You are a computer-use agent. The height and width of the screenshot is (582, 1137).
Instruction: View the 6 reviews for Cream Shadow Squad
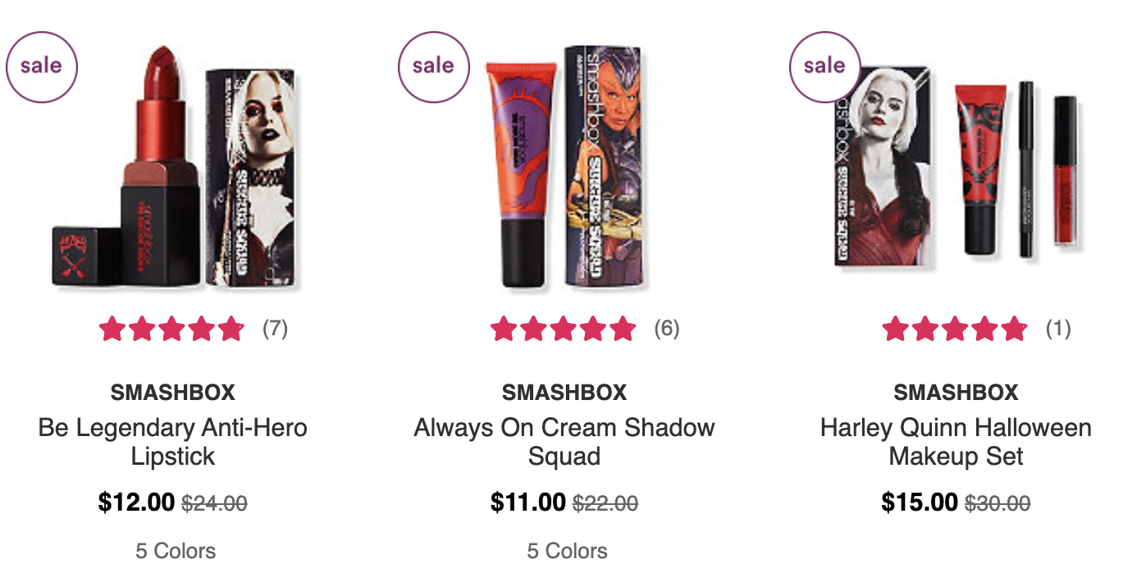(666, 329)
